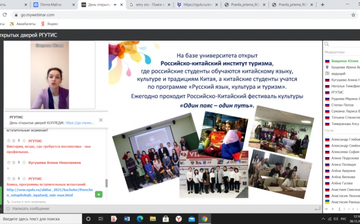The height and width of the screenshot is (224, 360).
Task: Click Баврина Юлия's video thumbnail
Action: (50, 75)
